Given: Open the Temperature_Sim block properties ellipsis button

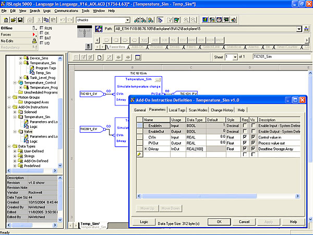Looking at the screenshot, I should pyautogui.click(x=158, y=80).
